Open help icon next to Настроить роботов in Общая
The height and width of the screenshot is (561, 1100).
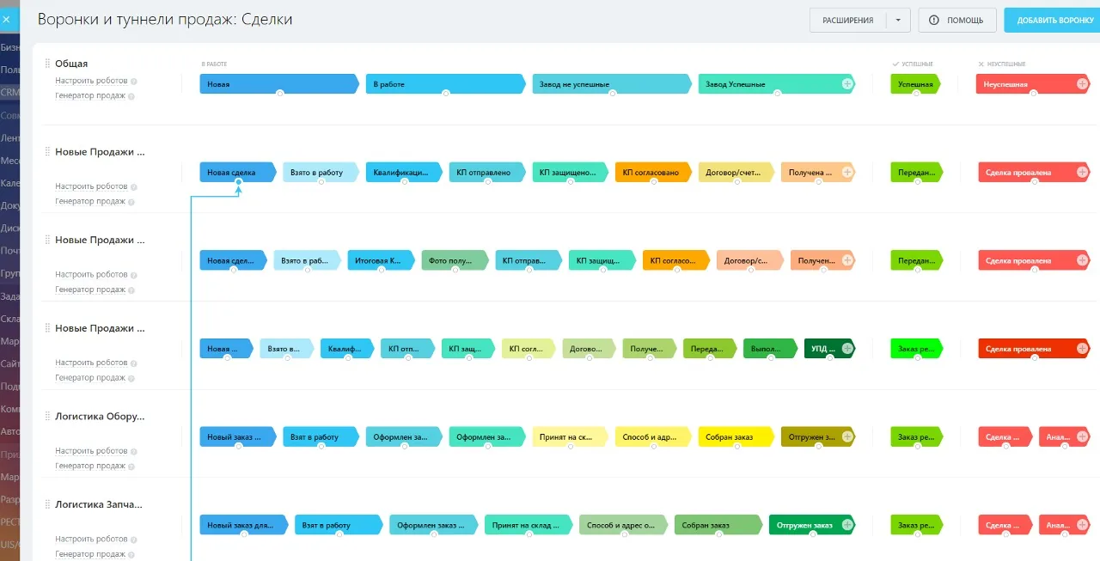coord(134,81)
